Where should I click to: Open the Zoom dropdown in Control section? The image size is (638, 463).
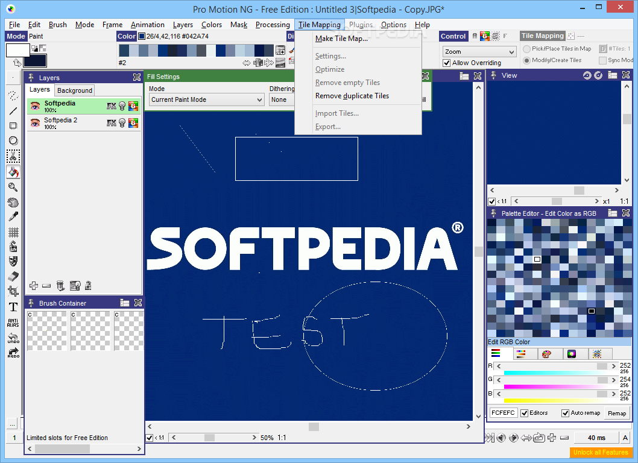(x=479, y=52)
